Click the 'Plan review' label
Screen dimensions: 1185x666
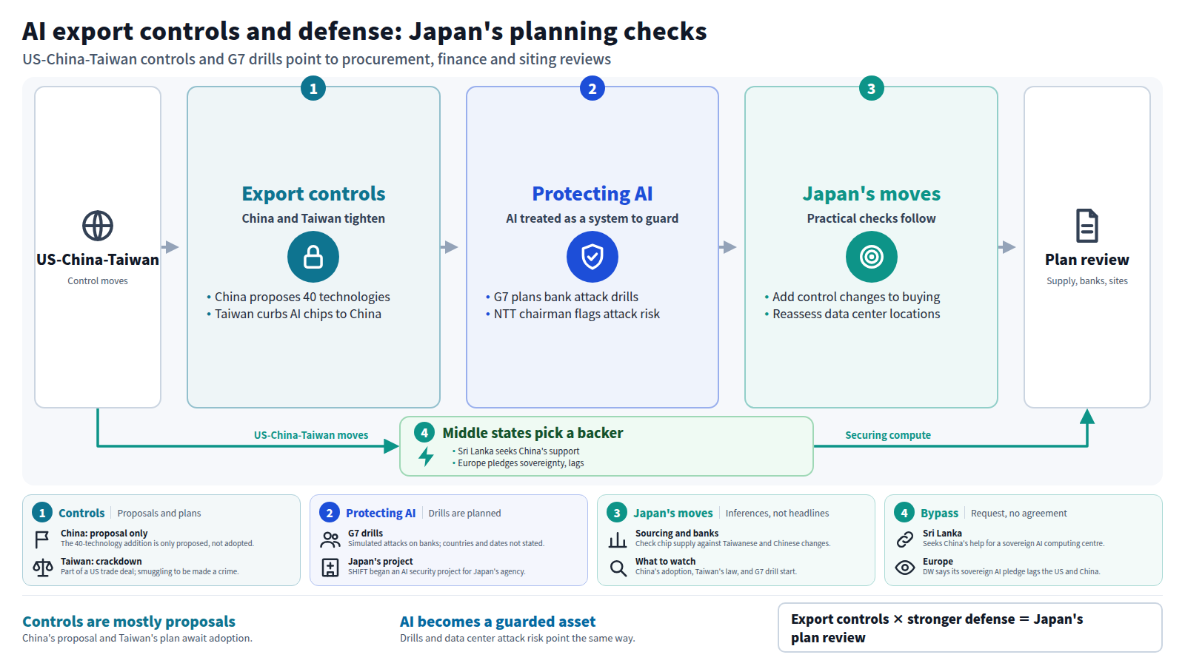tap(1087, 260)
